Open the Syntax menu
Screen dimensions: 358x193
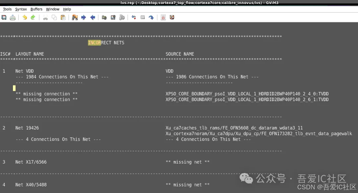[21, 9]
